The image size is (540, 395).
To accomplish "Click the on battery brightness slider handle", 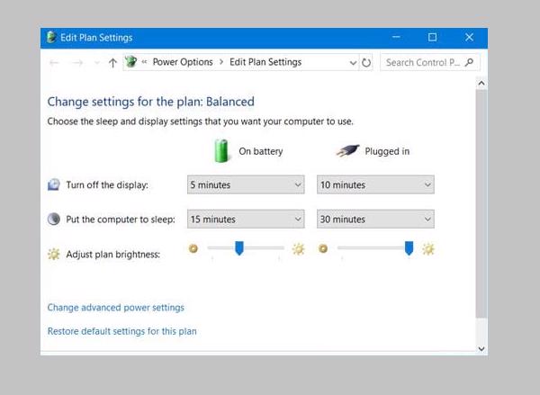I will pyautogui.click(x=239, y=248).
